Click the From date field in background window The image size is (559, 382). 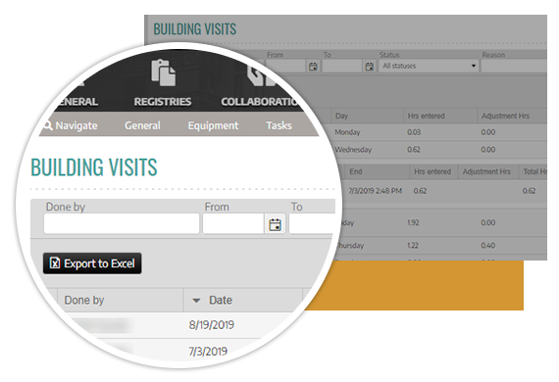tap(286, 67)
